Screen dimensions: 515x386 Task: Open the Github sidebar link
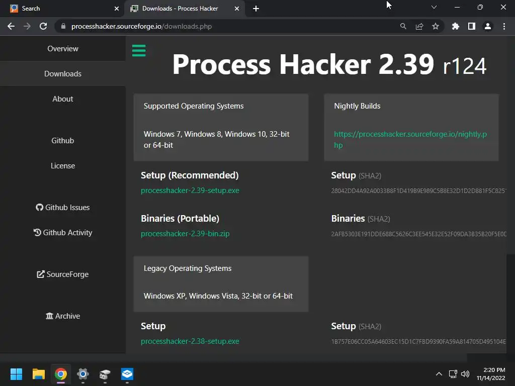(63, 141)
